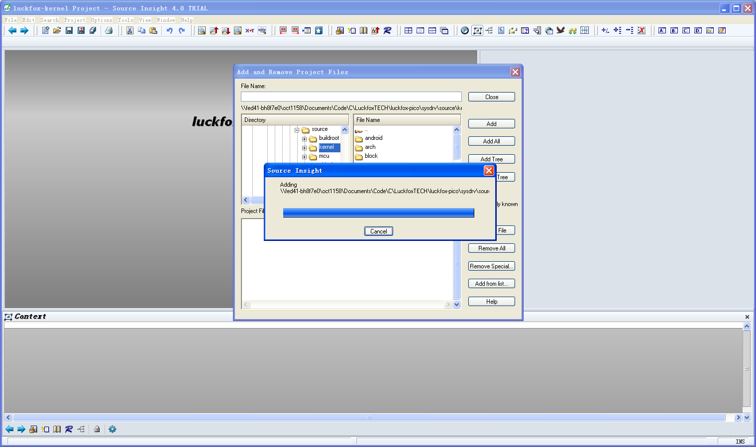This screenshot has width=756, height=447.
Task: Click the Redo arrow icon
Action: pos(182,30)
